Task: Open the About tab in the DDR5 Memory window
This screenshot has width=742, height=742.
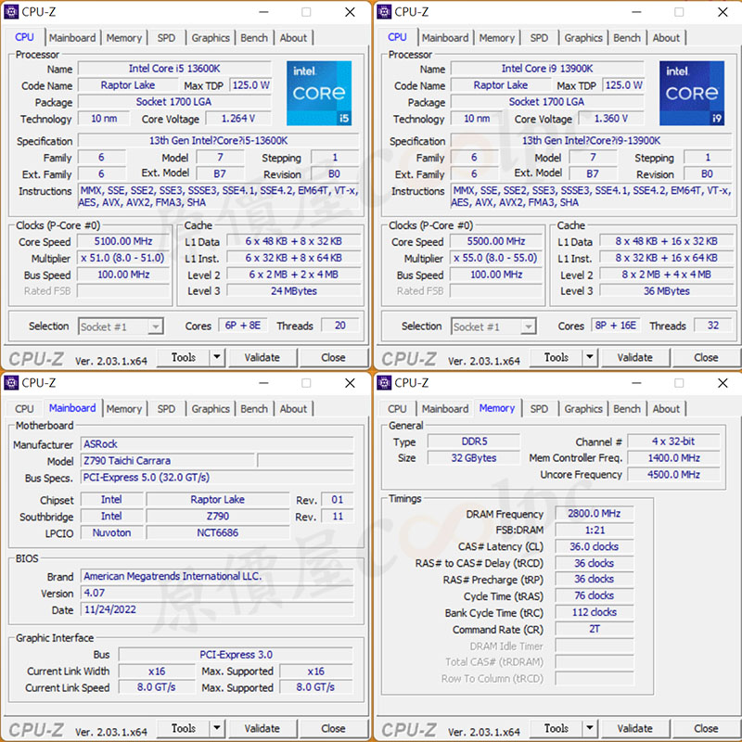Action: coord(666,409)
